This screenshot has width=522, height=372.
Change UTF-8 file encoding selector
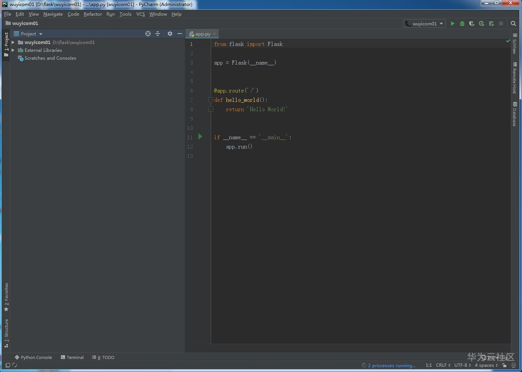(462, 365)
